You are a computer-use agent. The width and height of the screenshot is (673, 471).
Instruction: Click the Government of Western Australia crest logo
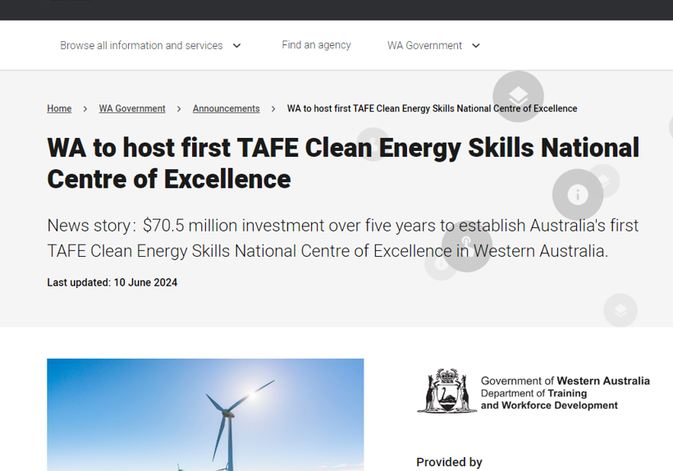pyautogui.click(x=446, y=391)
